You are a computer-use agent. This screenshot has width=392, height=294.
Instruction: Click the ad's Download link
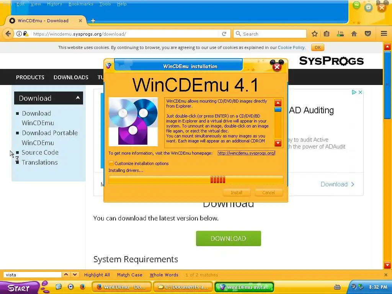pos(338,184)
